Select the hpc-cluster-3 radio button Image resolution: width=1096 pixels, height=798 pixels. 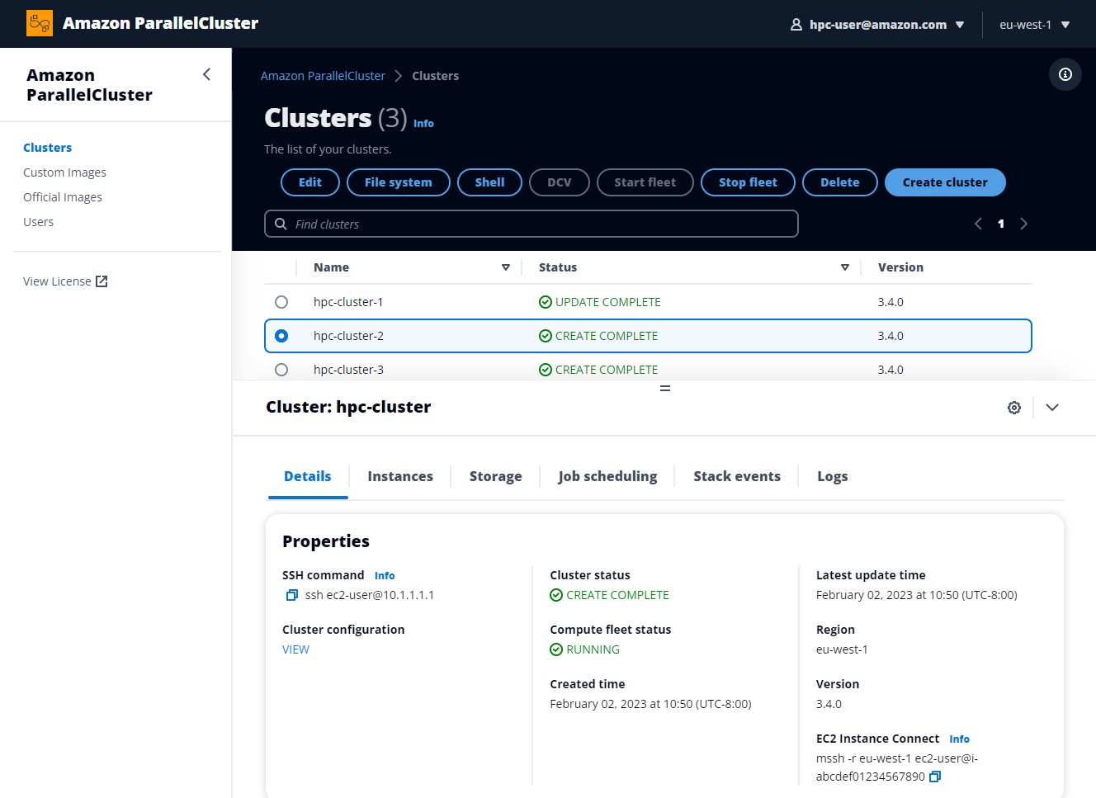[281, 370]
